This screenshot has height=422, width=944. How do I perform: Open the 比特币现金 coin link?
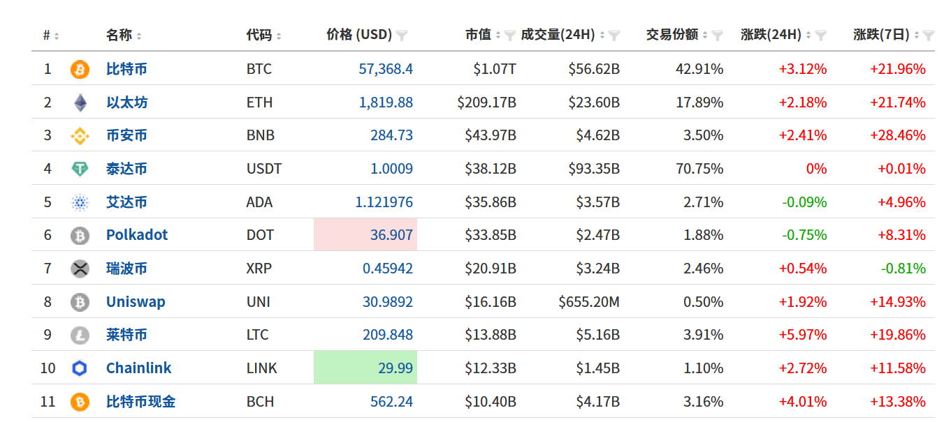(x=140, y=402)
